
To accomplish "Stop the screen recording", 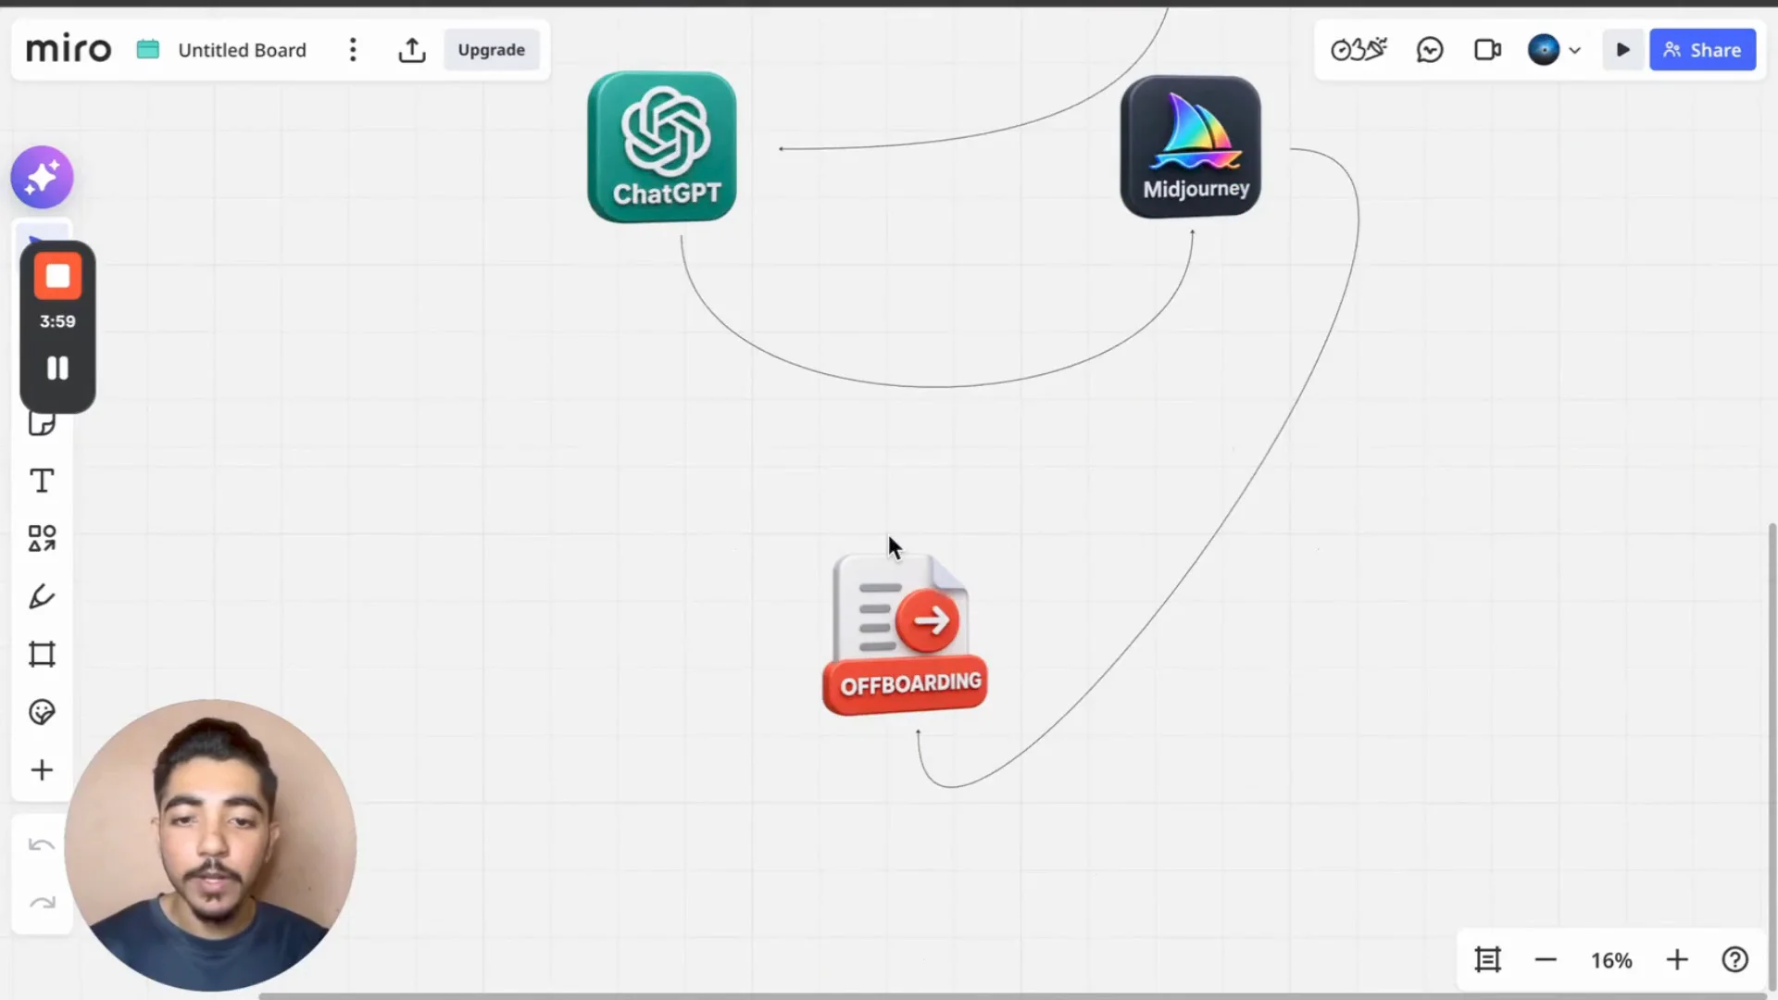I will tap(57, 276).
